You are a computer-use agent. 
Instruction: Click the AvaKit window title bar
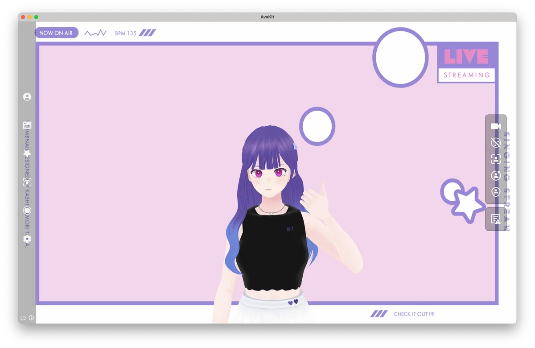(267, 17)
